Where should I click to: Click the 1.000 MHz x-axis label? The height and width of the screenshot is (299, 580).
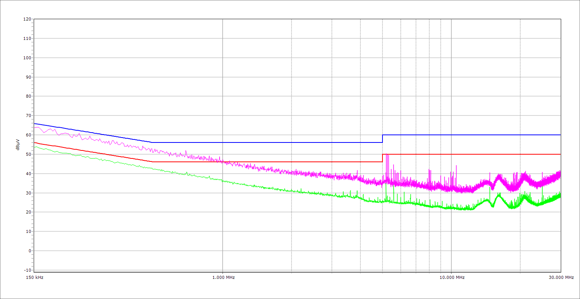point(223,278)
